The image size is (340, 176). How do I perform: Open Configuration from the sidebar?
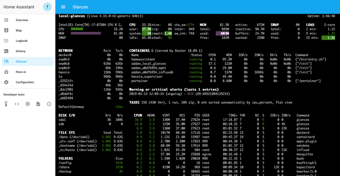pos(27,82)
